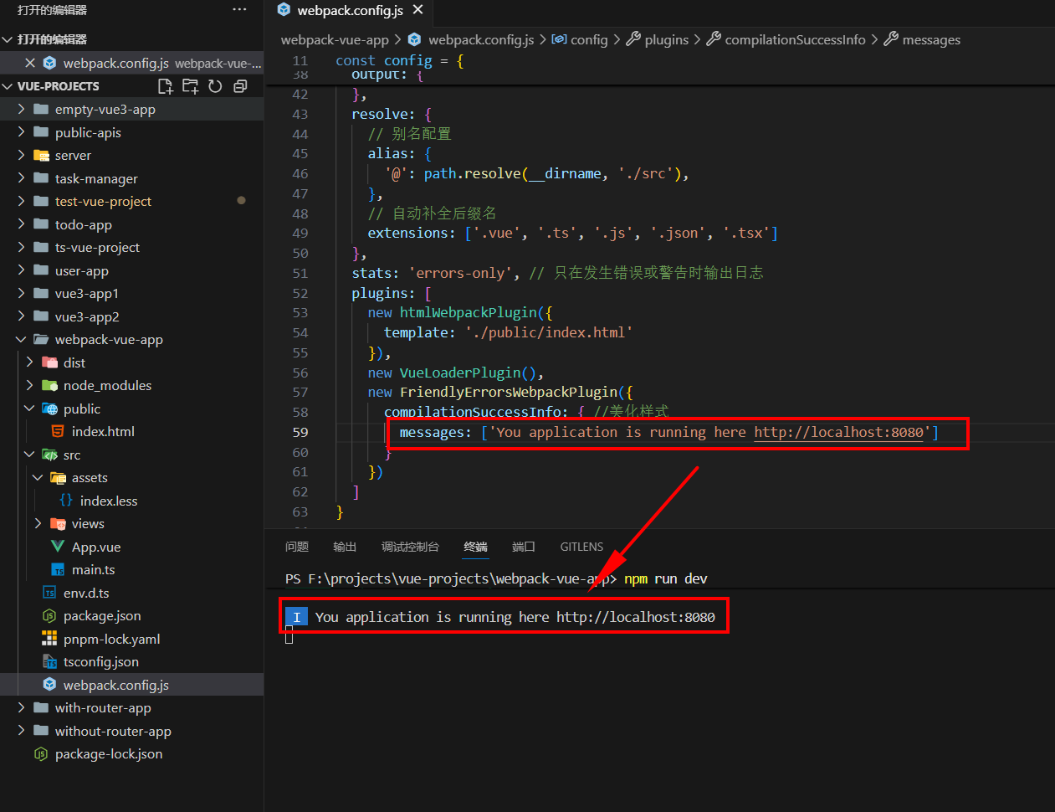Switch to the 输出 panel tab

tap(345, 547)
